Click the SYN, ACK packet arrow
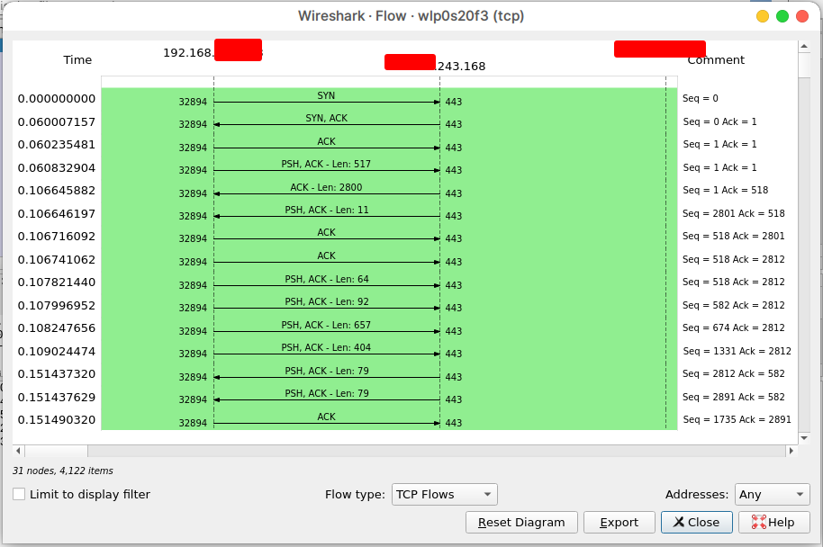Screen dimensions: 823x547 [x=326, y=123]
